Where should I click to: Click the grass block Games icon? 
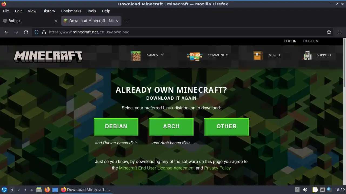(x=135, y=56)
